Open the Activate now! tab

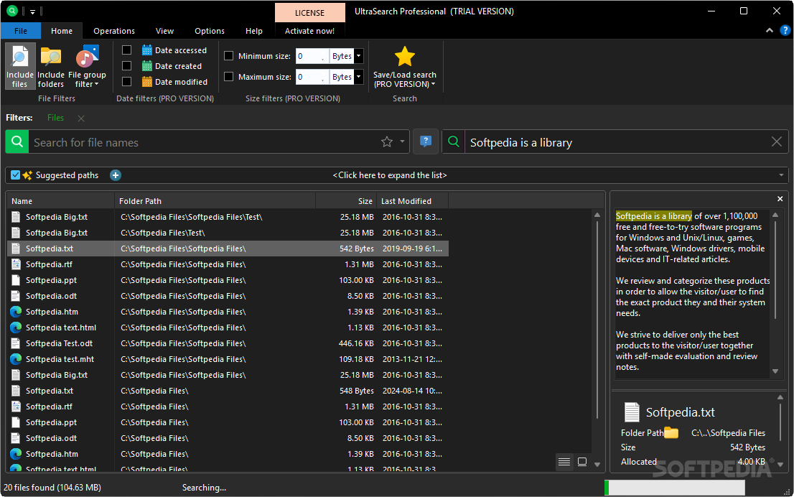(x=310, y=31)
